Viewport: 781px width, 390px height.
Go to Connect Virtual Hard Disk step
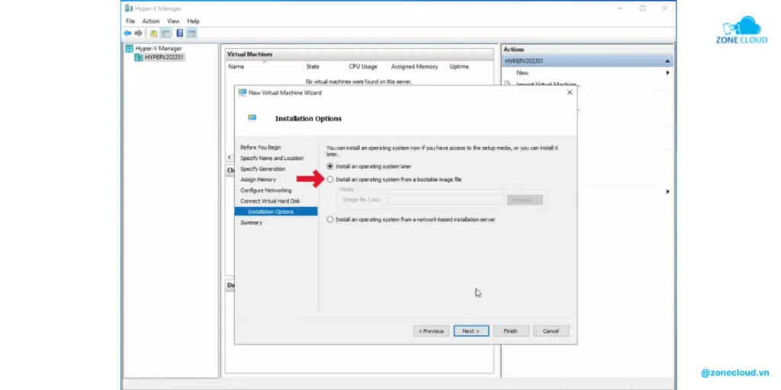[x=271, y=201]
